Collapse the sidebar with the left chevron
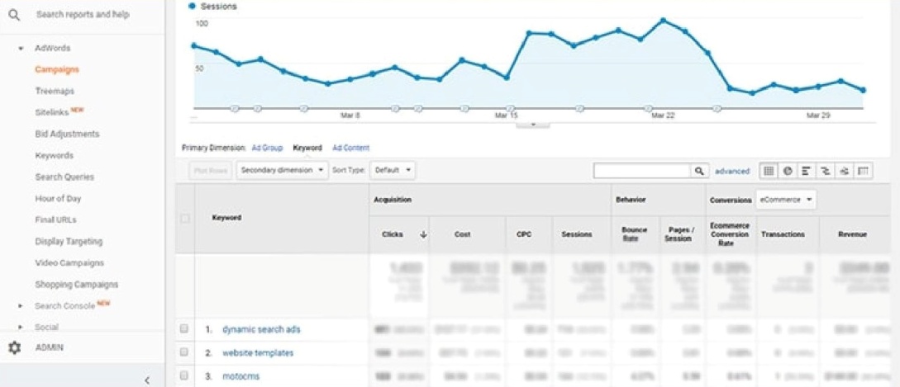Image resolution: width=900 pixels, height=387 pixels. point(147,380)
